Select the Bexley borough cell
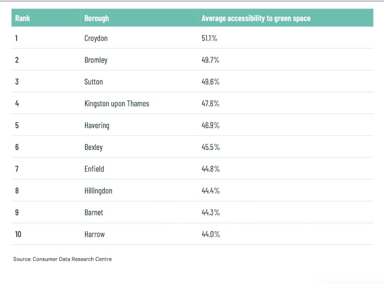This screenshot has width=384, height=285. 94,147
